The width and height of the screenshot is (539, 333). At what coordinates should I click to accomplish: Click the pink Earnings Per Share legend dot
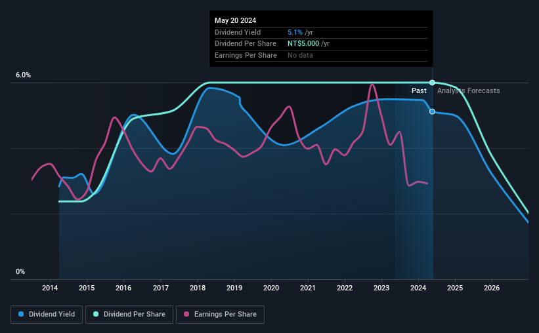click(x=186, y=314)
